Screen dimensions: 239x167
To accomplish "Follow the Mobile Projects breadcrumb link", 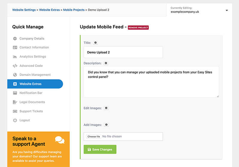I will (x=73, y=10).
